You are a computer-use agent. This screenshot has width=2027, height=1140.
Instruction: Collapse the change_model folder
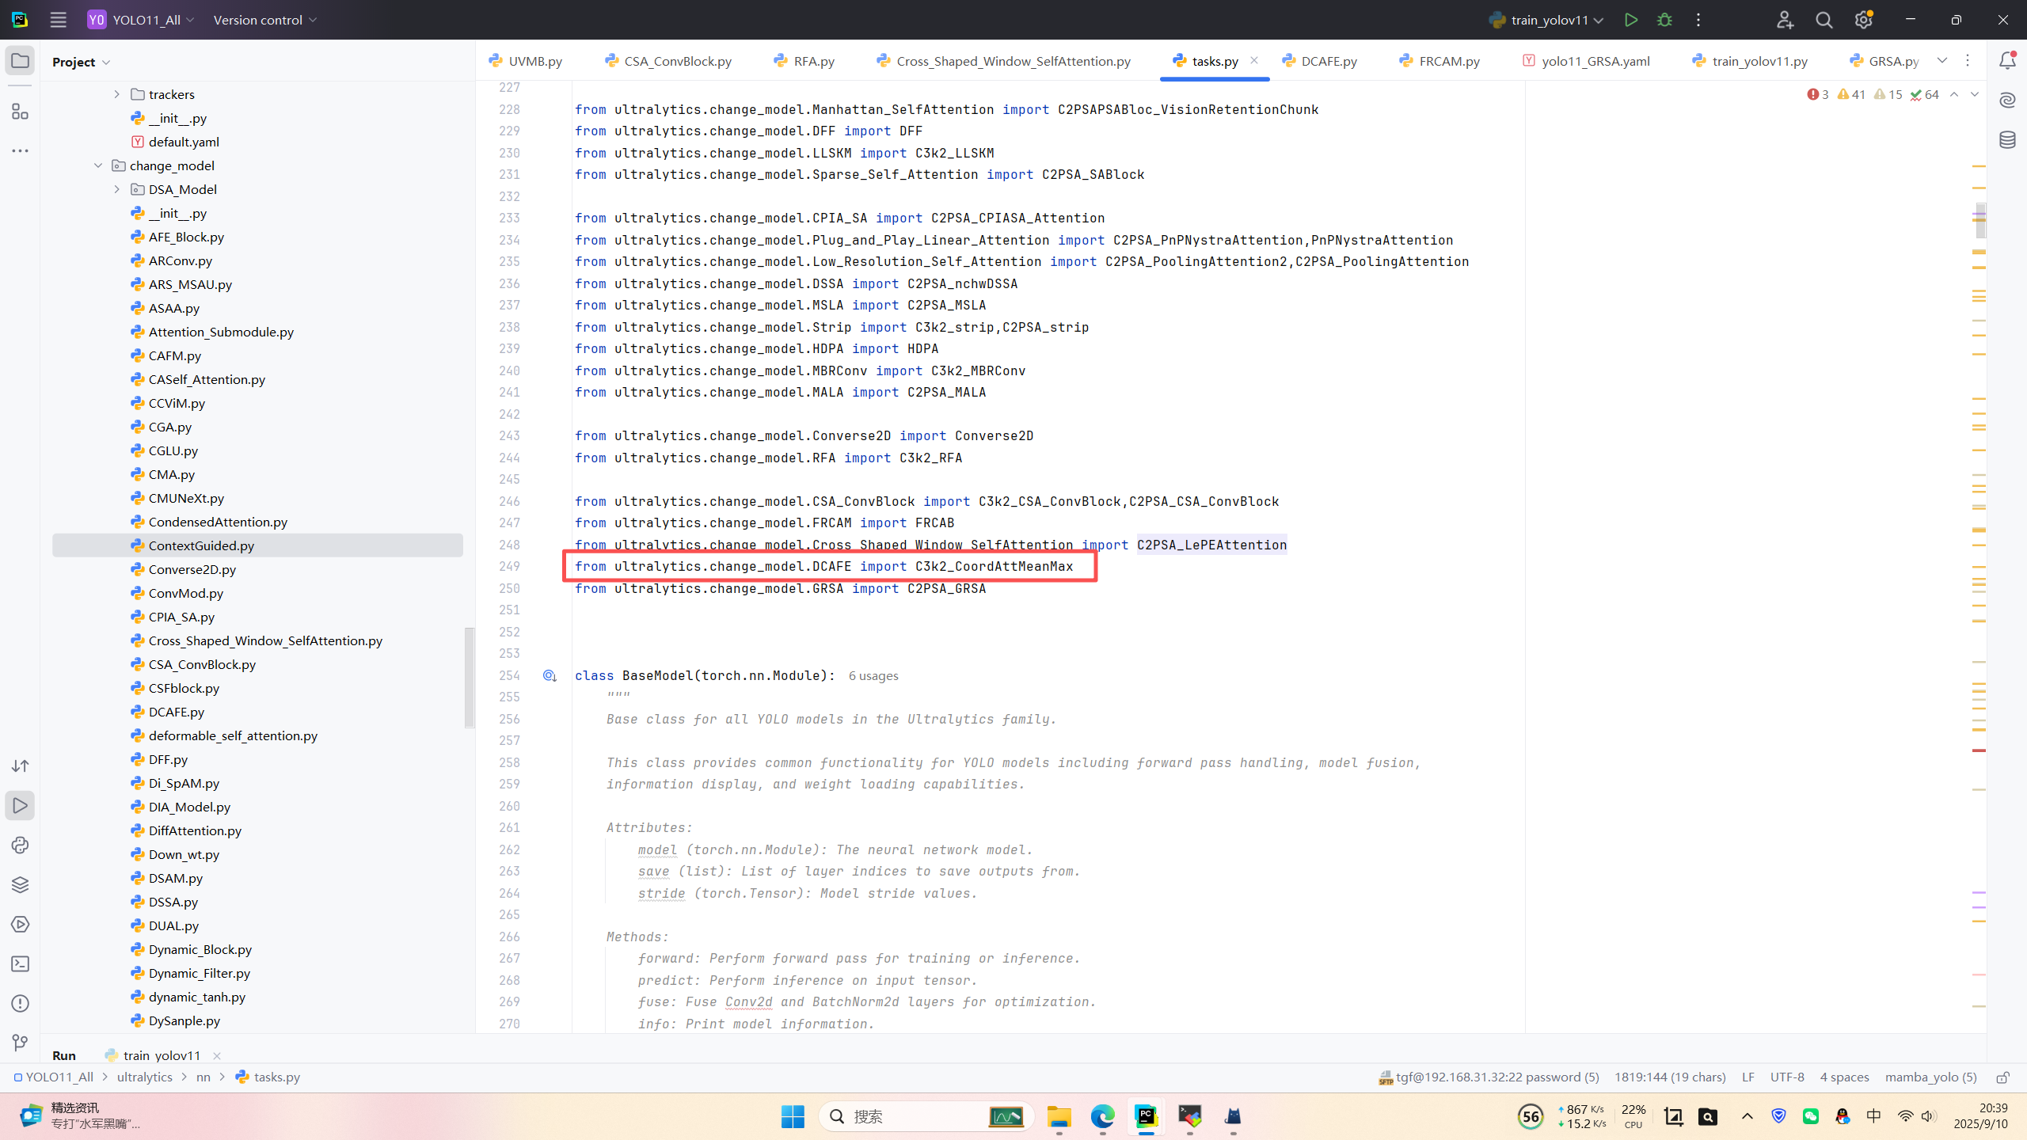pos(98,165)
